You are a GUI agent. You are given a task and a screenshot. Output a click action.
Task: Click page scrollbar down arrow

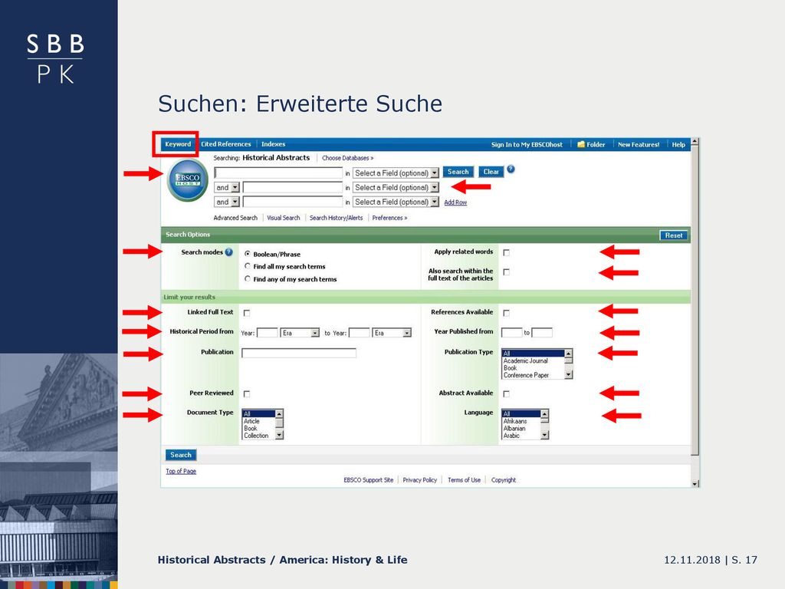coord(695,483)
